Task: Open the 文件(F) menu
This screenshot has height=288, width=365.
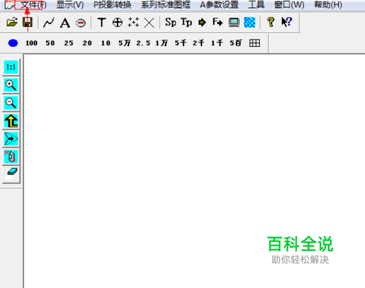Action: (33, 4)
